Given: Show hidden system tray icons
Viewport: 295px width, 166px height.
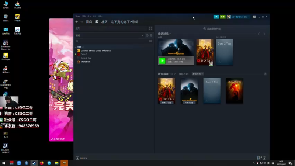Looking at the screenshot, I should point(254,163).
